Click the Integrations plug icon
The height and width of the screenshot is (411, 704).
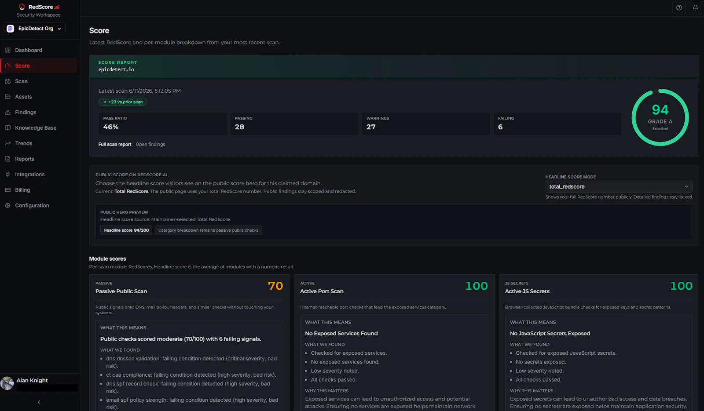pos(8,175)
